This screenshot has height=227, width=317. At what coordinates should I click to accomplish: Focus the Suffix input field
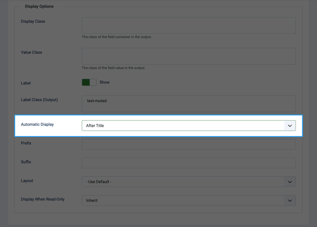pyautogui.click(x=189, y=163)
